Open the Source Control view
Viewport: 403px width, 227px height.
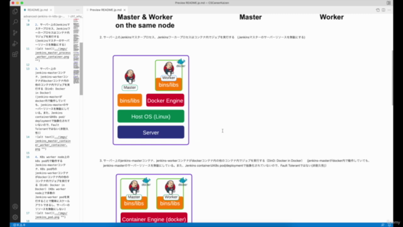15,33
